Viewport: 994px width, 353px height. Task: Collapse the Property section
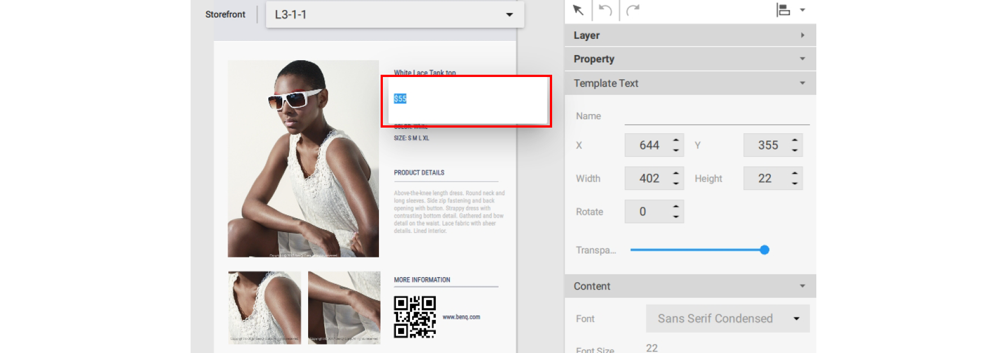coord(802,59)
